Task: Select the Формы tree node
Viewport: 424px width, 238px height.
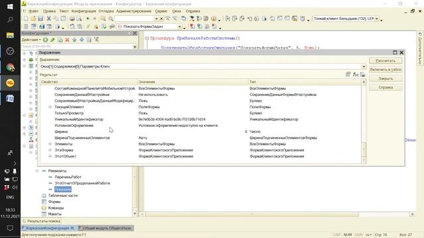Action: (54, 202)
